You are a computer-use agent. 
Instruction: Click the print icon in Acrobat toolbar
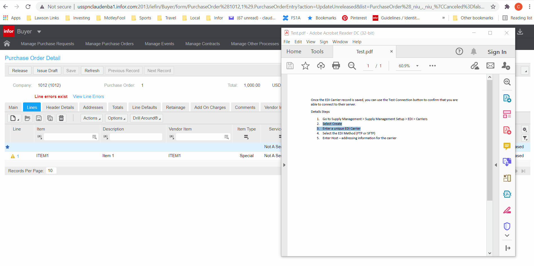coord(336,66)
